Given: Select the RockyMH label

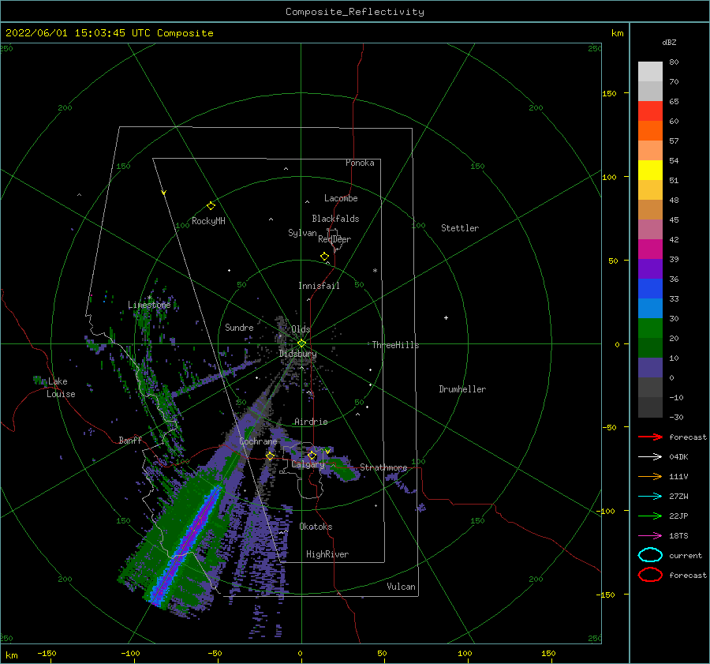Looking at the screenshot, I should point(208,221).
